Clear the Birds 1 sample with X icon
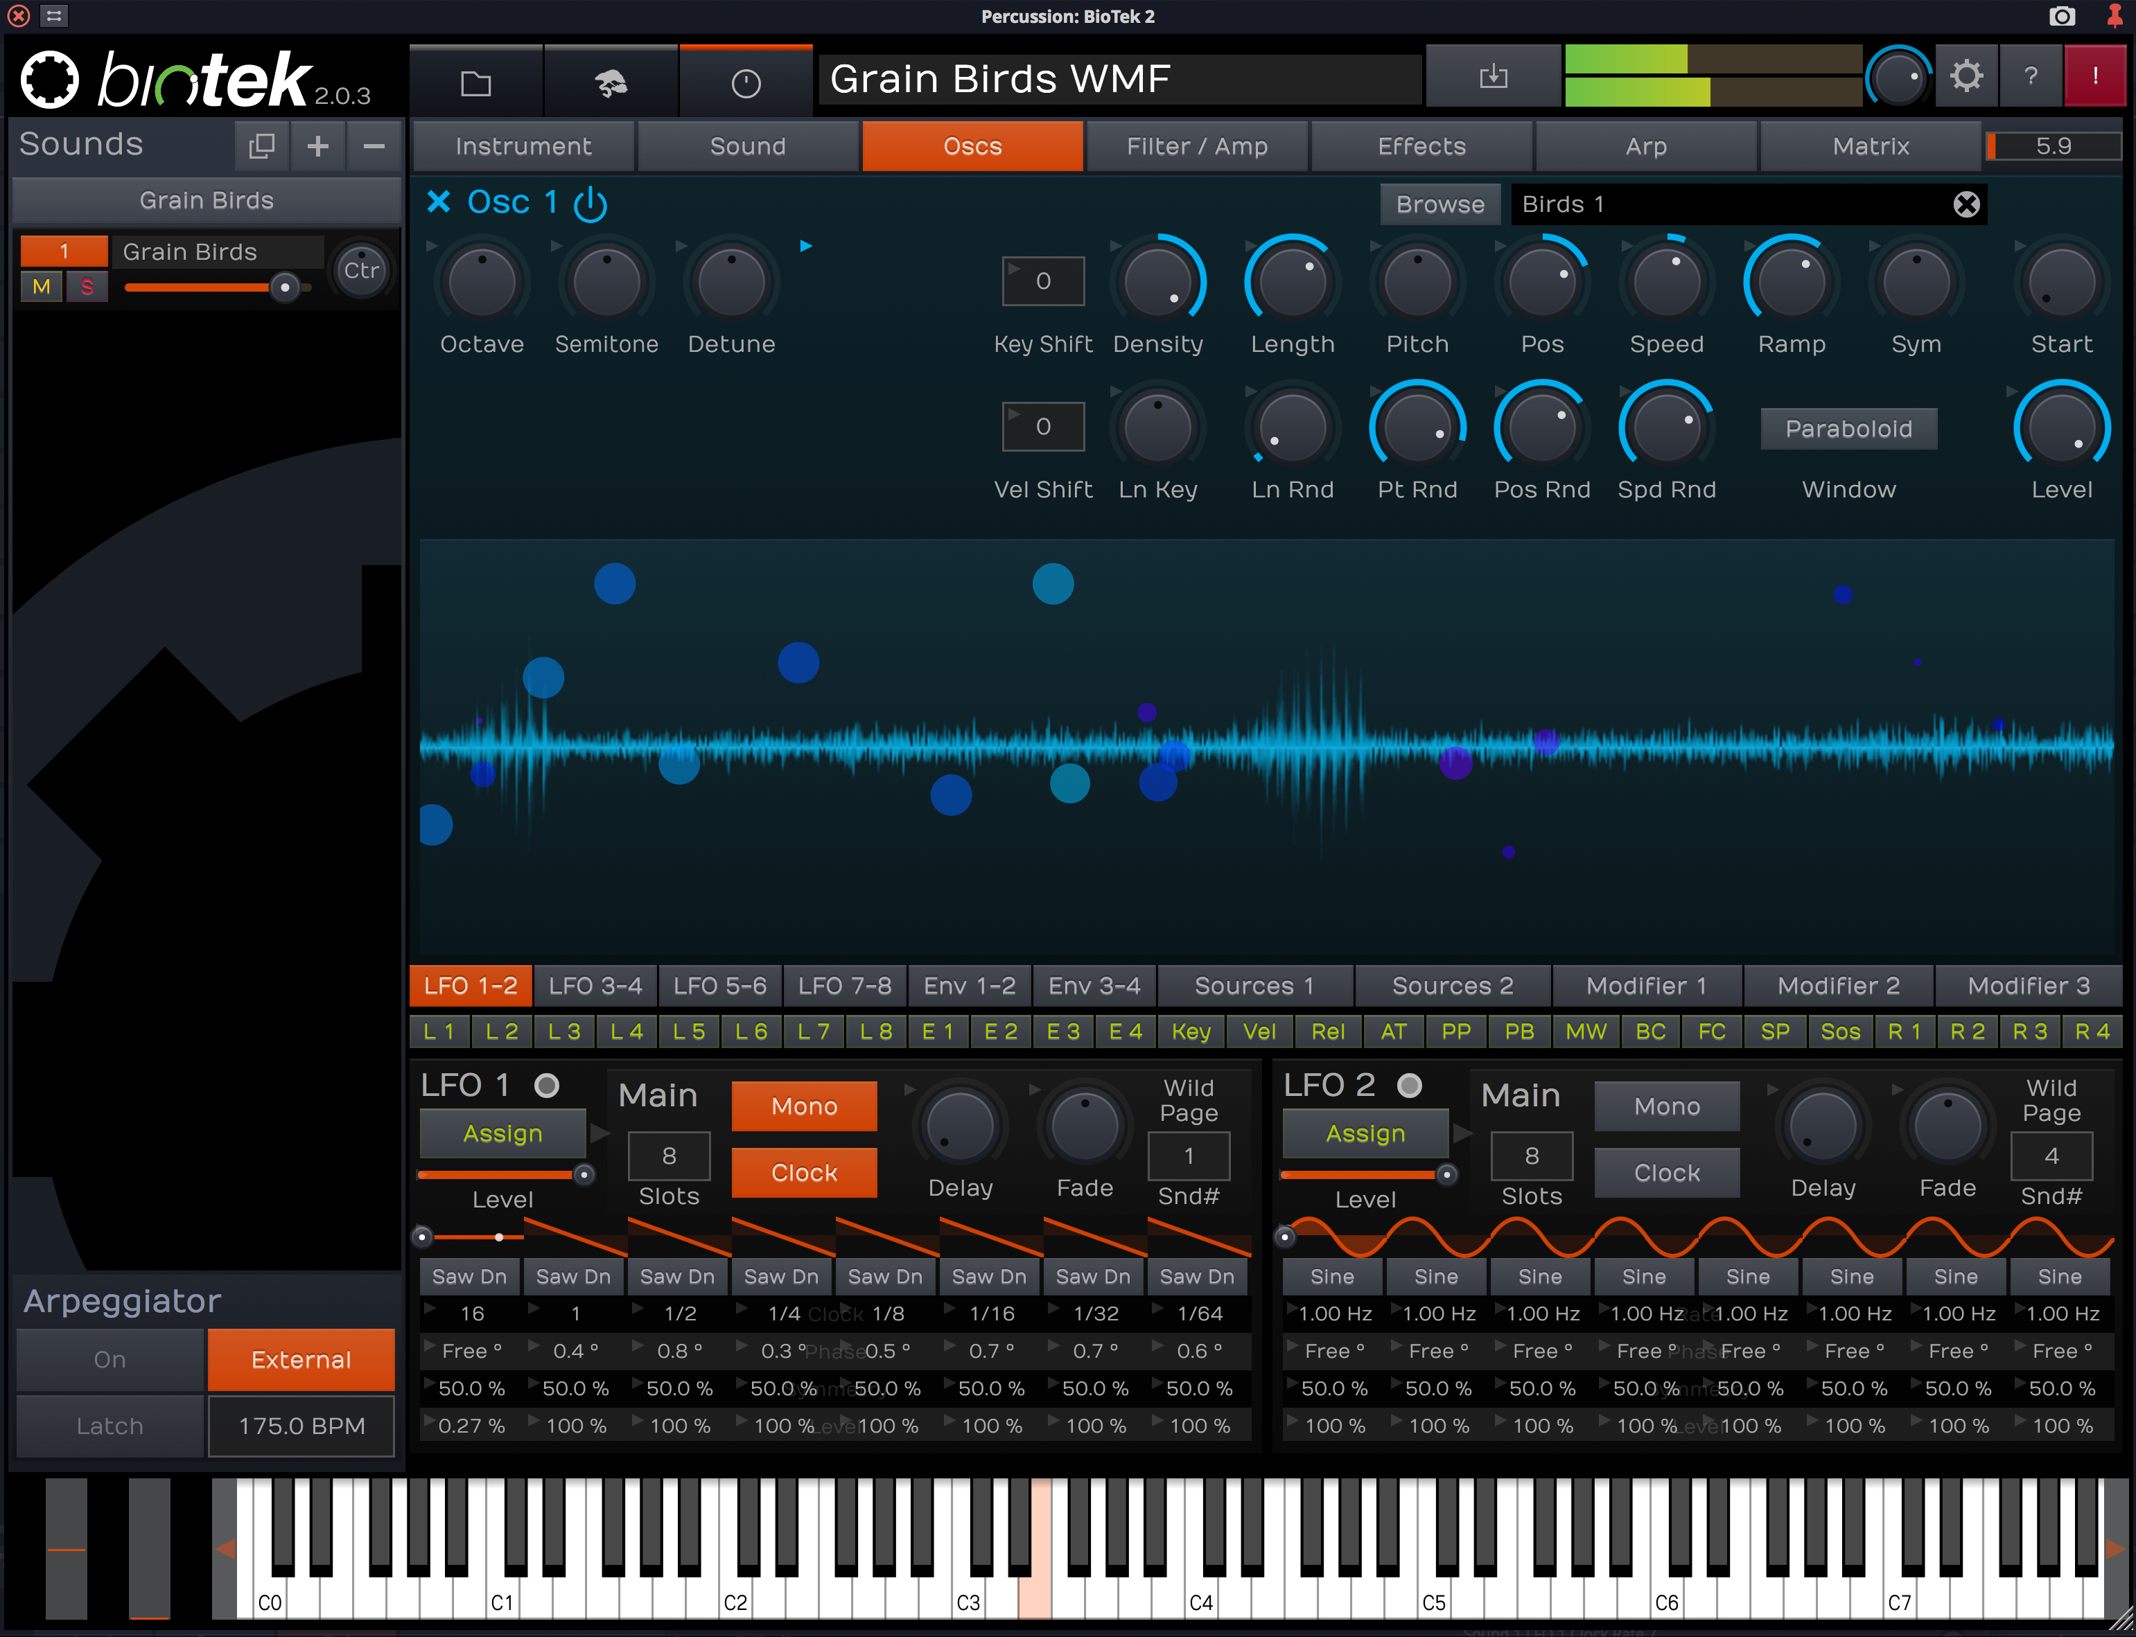Image resolution: width=2136 pixels, height=1637 pixels. (1966, 204)
